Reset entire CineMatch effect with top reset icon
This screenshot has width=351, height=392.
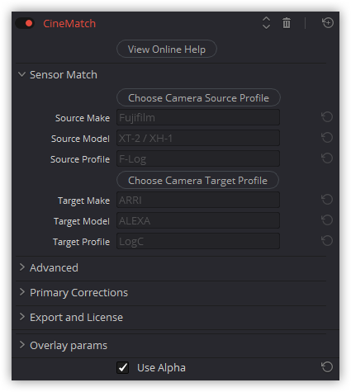tap(328, 23)
